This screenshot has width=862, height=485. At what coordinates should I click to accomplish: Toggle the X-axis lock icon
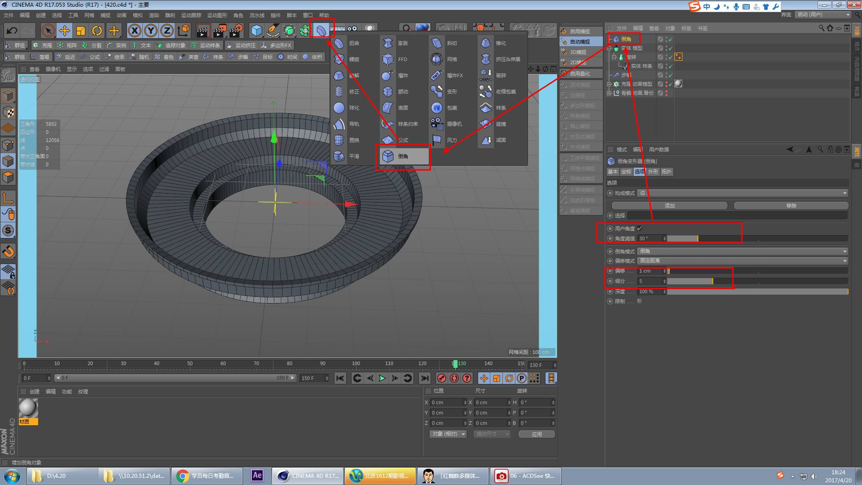tap(134, 31)
